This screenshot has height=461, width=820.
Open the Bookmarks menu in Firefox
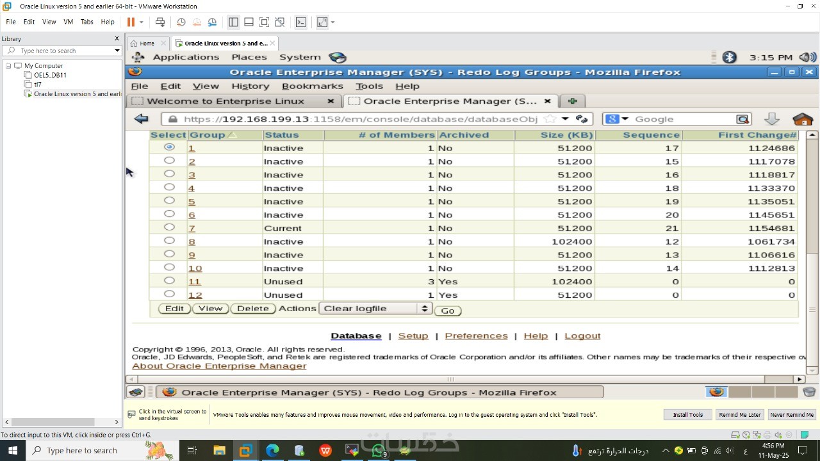[x=313, y=86]
